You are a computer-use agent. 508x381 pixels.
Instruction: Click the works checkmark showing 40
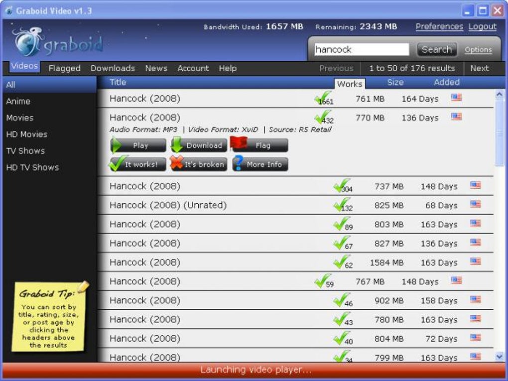point(343,339)
